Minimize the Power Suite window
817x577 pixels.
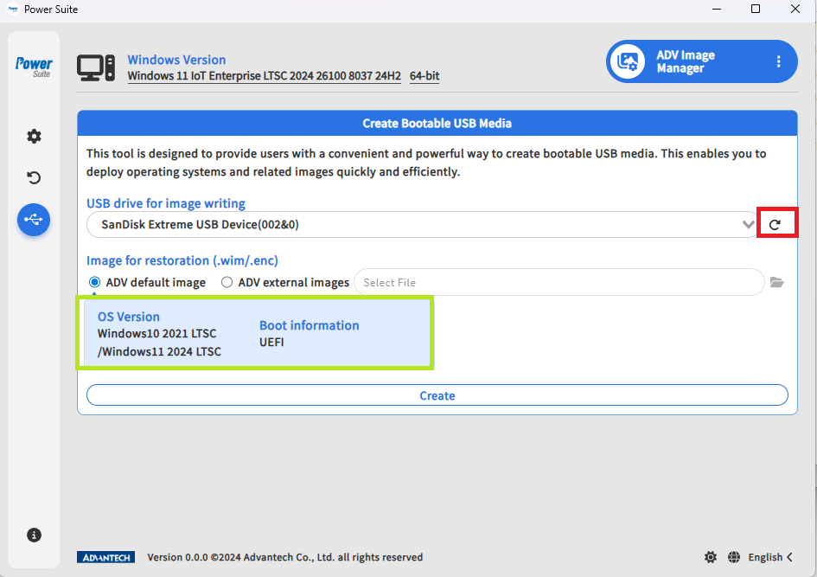coord(717,9)
